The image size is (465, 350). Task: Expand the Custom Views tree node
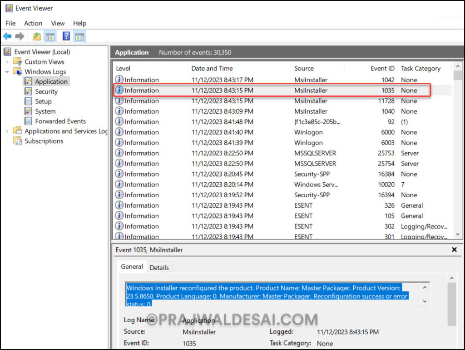[x=7, y=62]
